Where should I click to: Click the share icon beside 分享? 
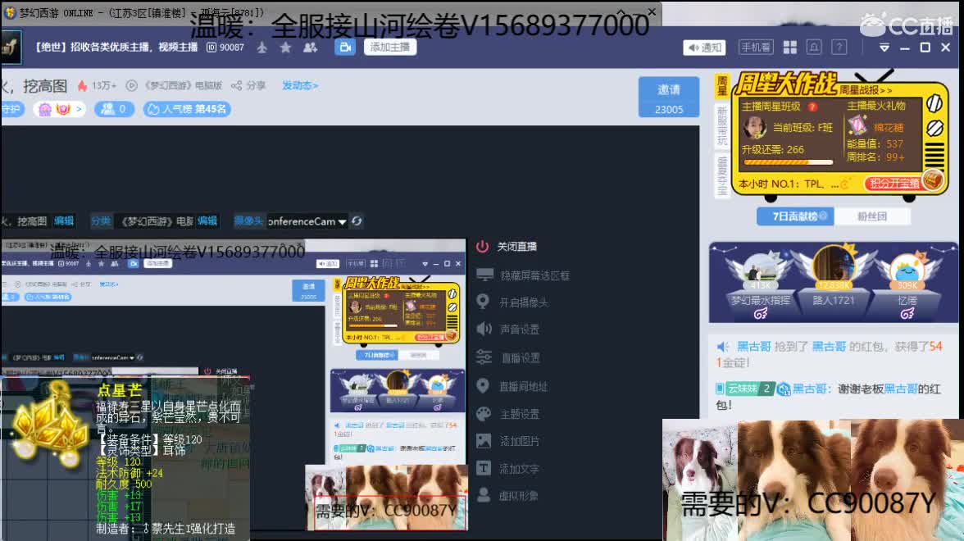click(x=236, y=85)
